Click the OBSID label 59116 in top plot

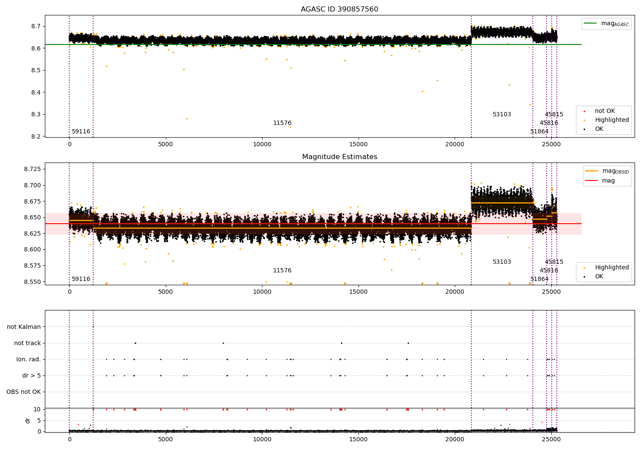[x=81, y=132]
